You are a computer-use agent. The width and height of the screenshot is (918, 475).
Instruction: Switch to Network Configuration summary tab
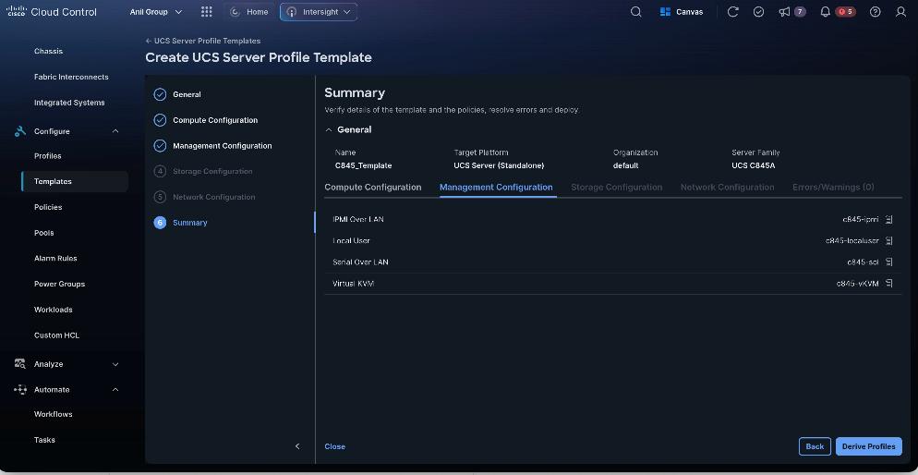pos(727,188)
